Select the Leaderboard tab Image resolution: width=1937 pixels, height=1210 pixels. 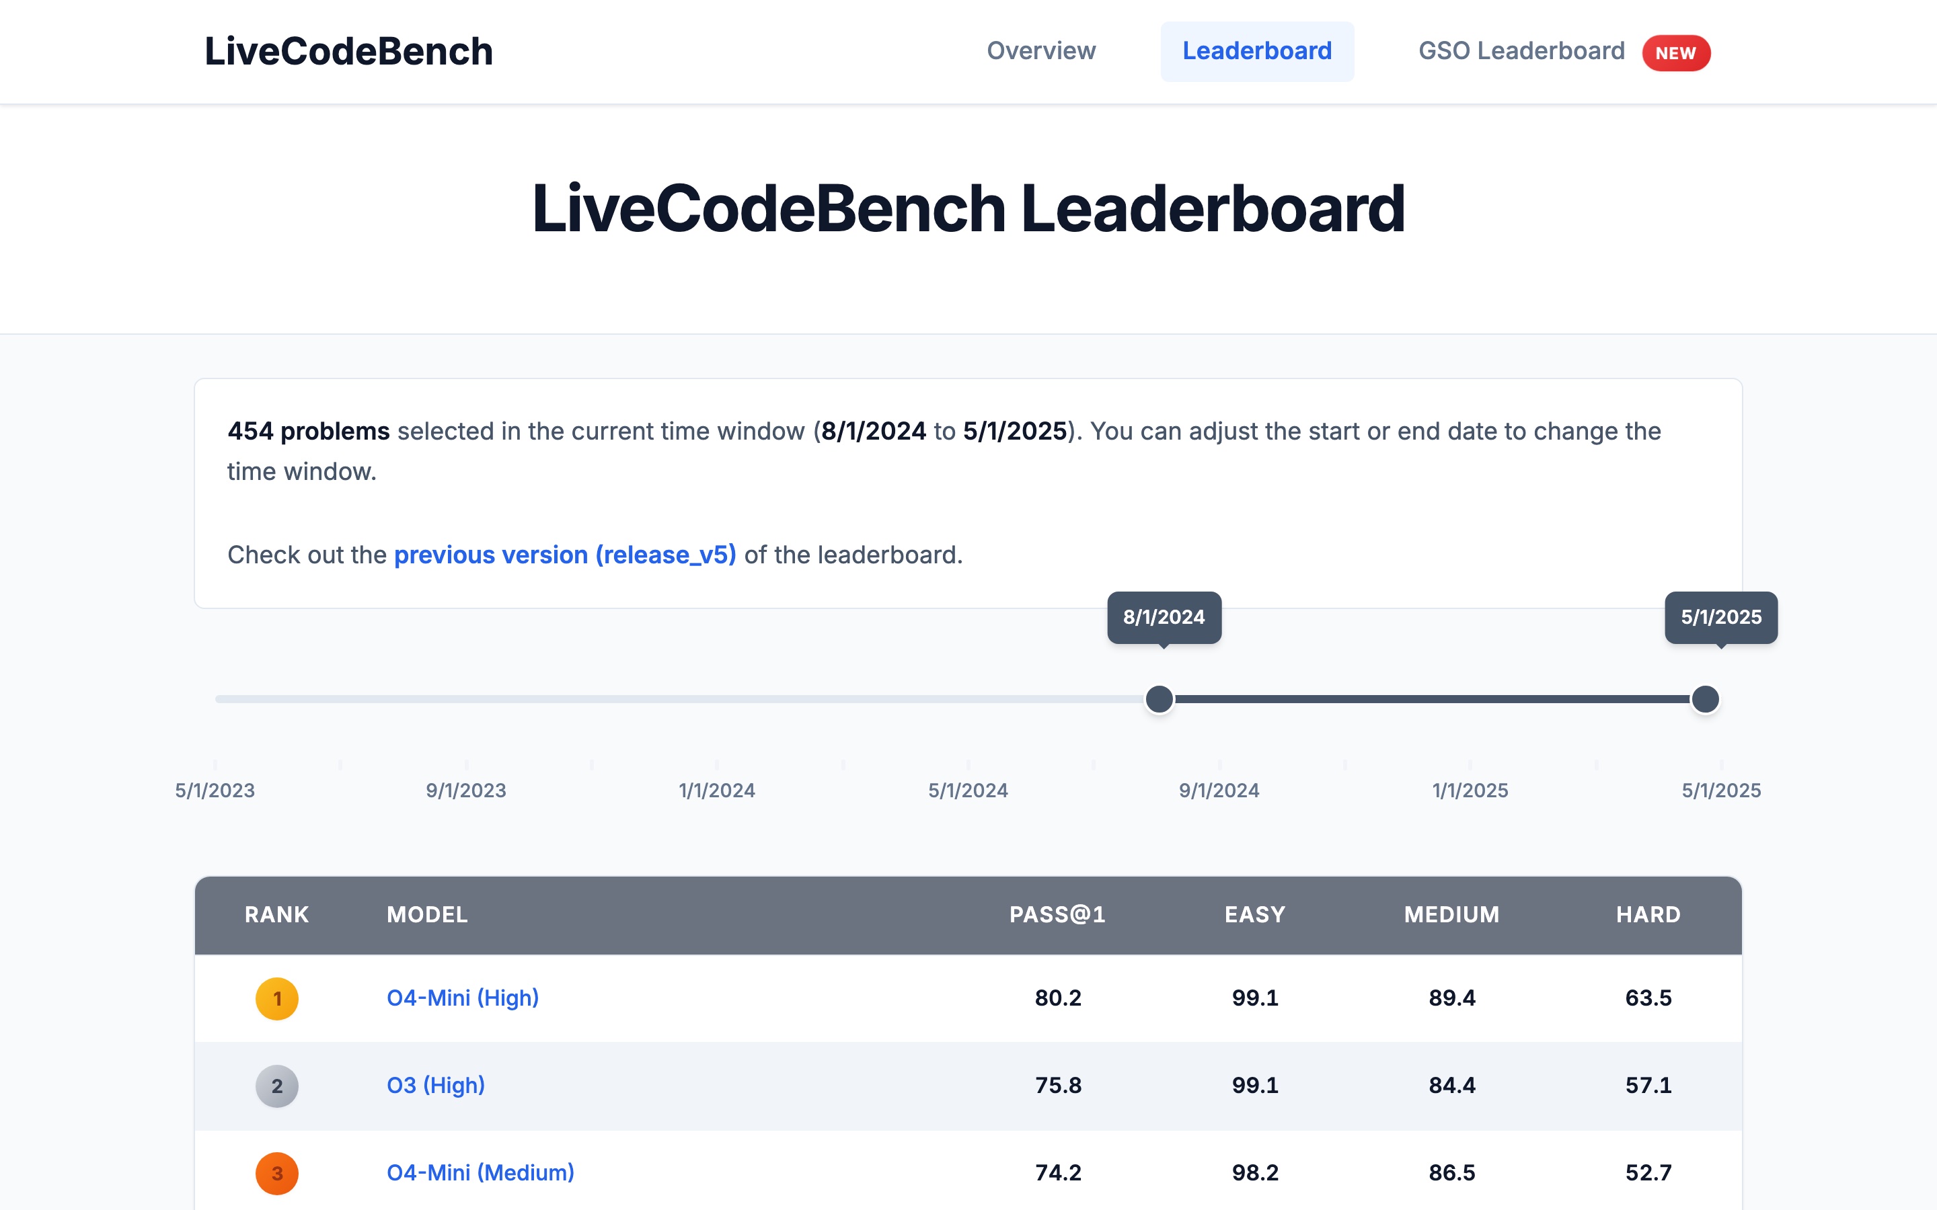pos(1256,51)
